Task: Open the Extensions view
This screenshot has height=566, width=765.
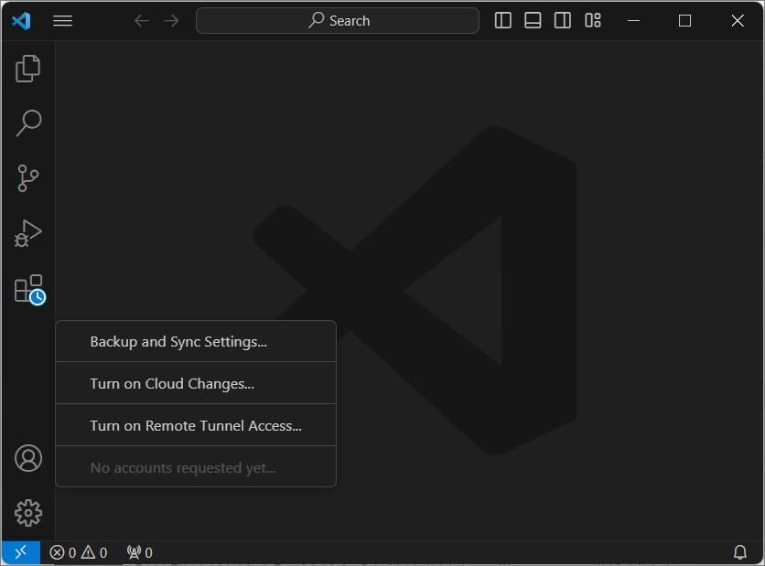Action: 29,290
